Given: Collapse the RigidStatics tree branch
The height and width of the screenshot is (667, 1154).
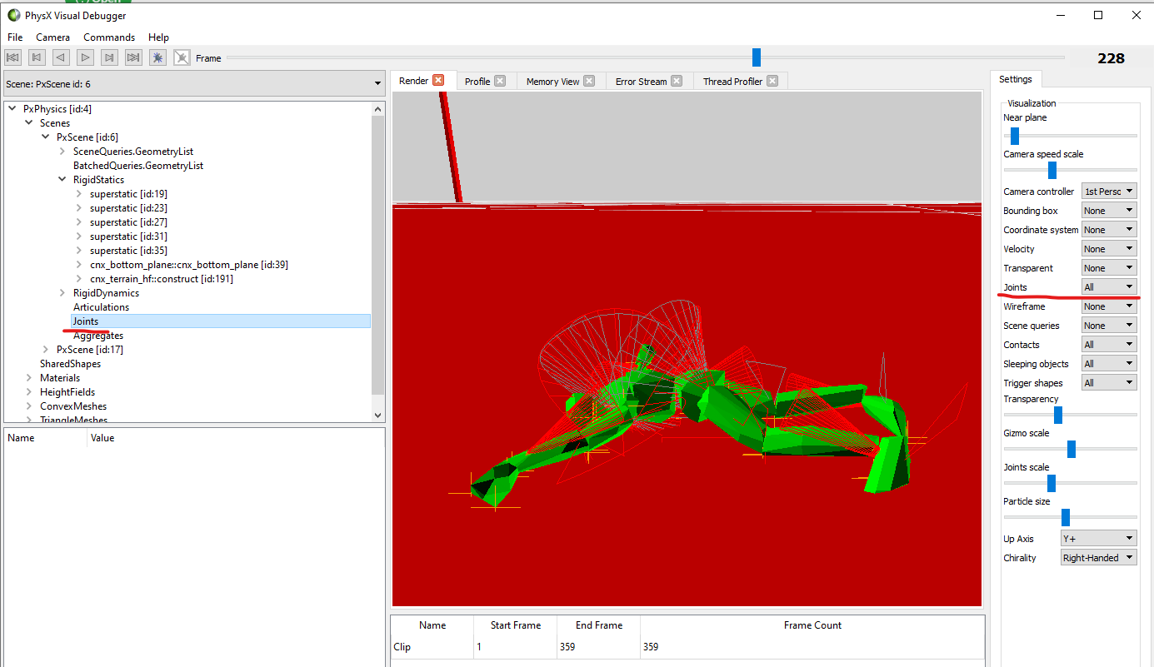Looking at the screenshot, I should [x=62, y=179].
